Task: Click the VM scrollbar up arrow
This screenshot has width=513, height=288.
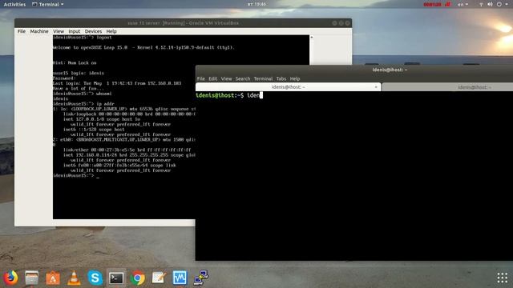Action: click(x=312, y=38)
